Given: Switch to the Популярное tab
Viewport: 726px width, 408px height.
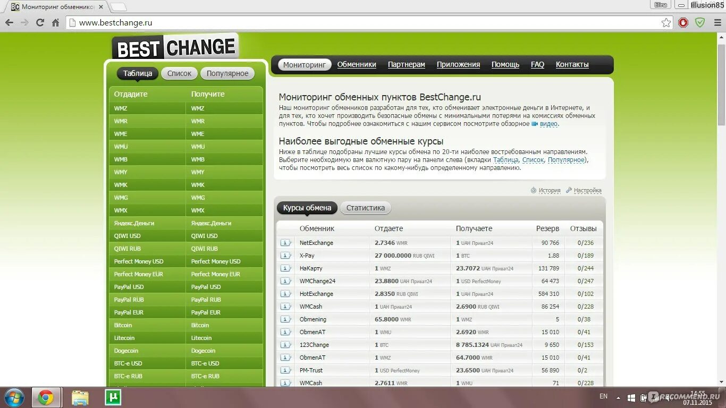Looking at the screenshot, I should click(x=227, y=74).
